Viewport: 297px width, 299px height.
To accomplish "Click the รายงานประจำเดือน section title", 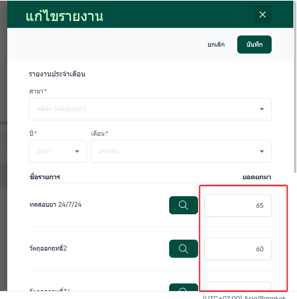I will (57, 74).
